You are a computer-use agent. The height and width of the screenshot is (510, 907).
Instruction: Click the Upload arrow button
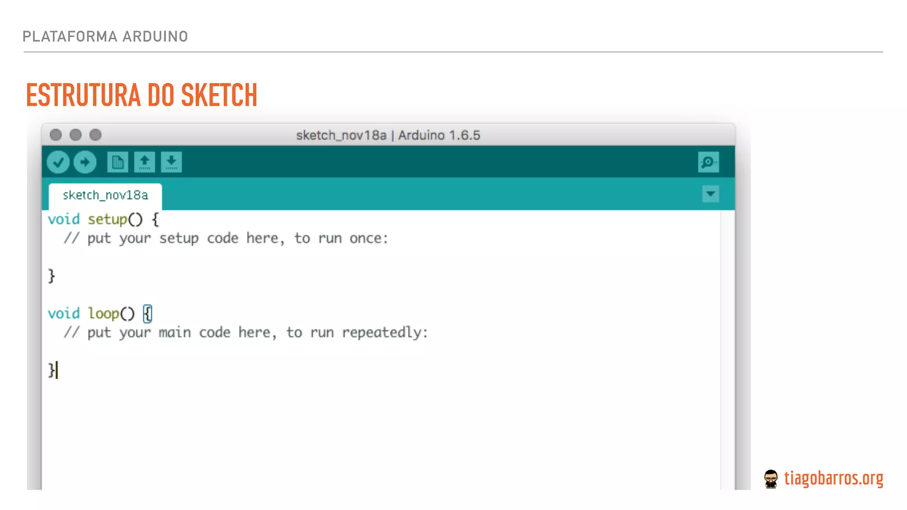pos(85,162)
